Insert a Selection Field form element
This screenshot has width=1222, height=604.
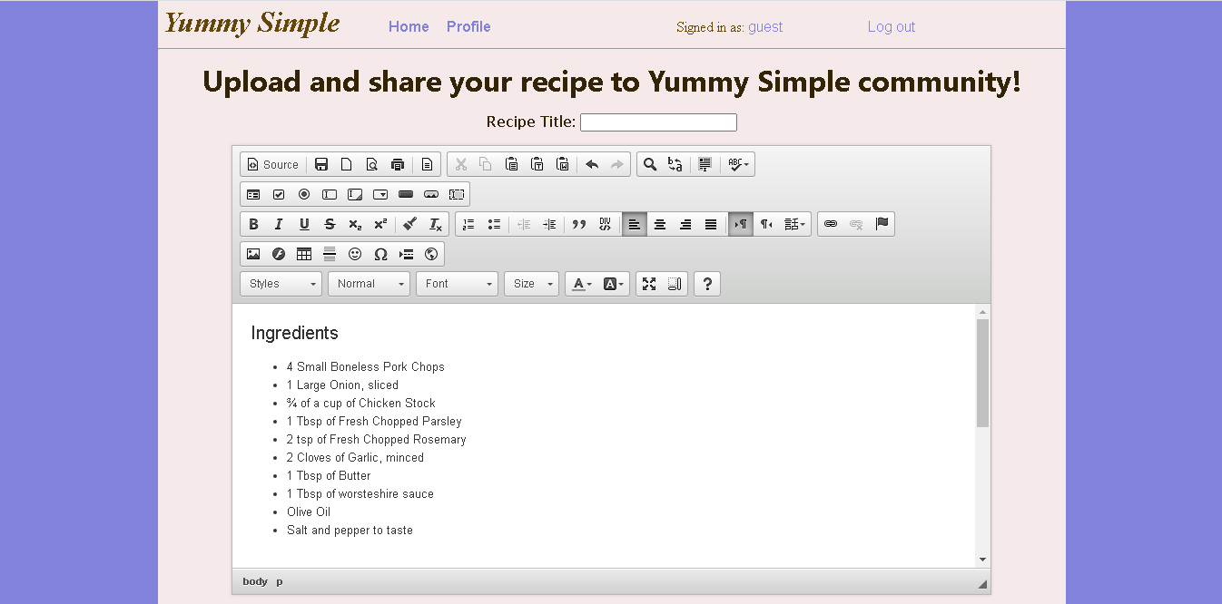(380, 194)
